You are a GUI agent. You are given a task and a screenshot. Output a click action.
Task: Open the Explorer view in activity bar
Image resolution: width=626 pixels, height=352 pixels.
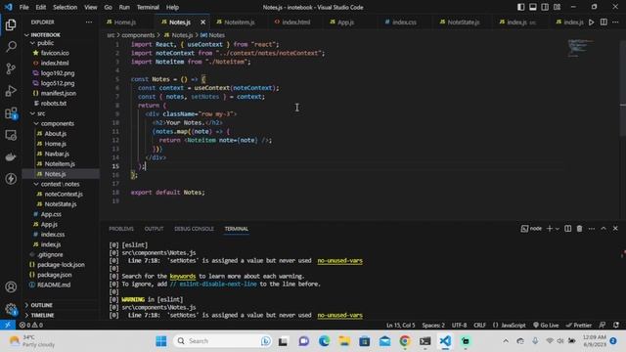click(x=11, y=24)
